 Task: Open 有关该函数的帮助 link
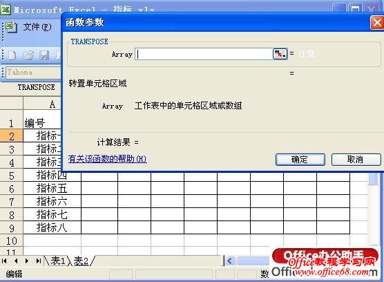pos(107,159)
